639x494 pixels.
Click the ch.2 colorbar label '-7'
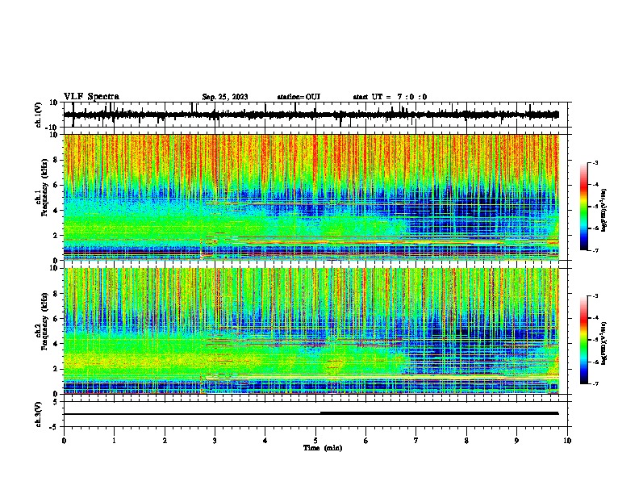click(595, 383)
